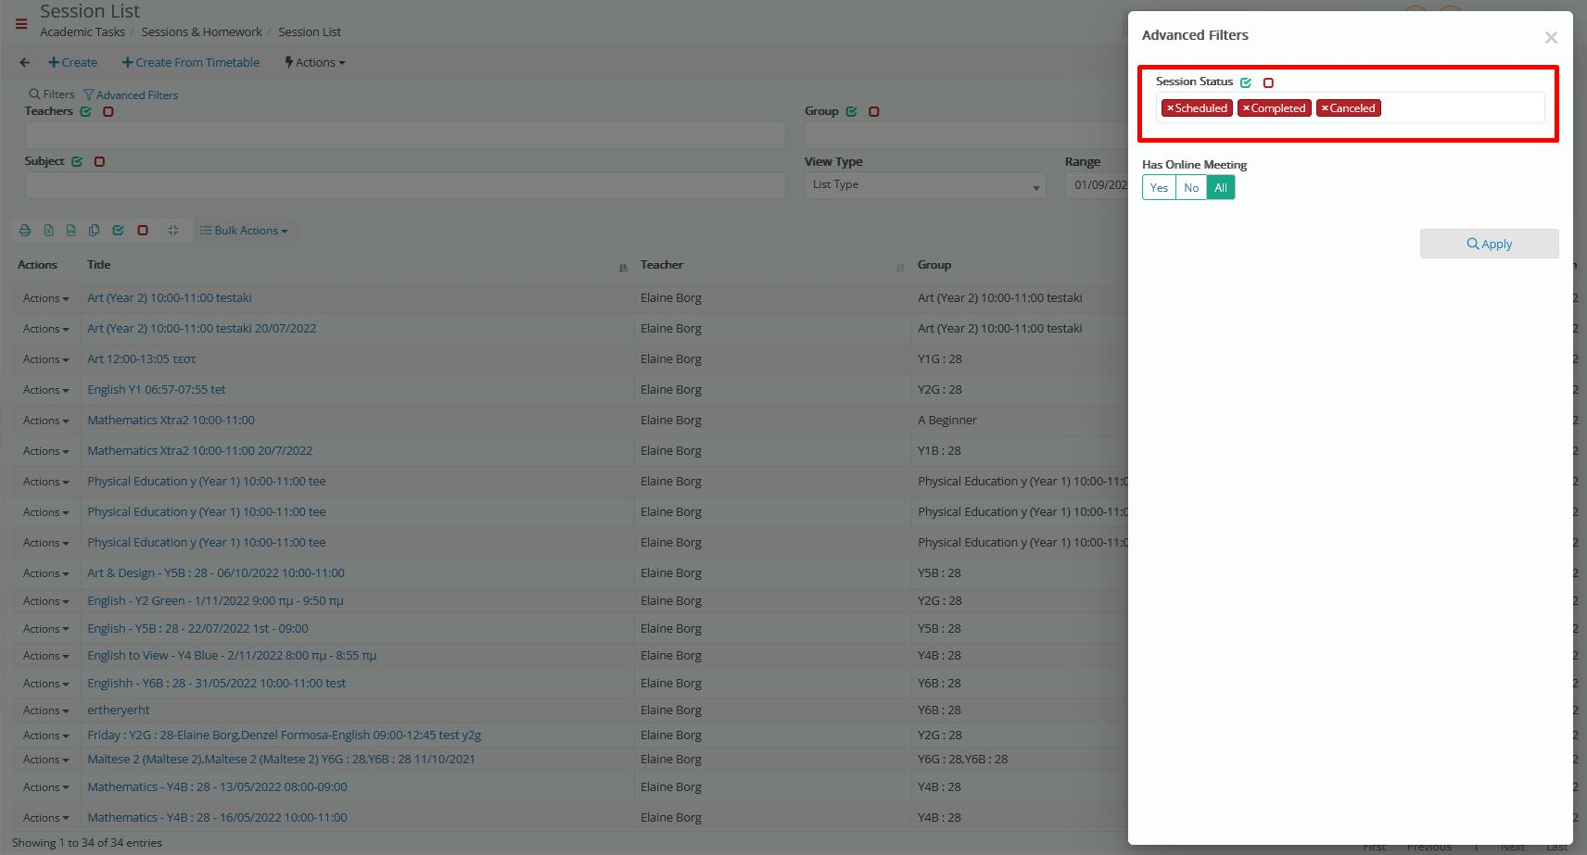Select all Subject green check icon
Screen dimensions: 1587x855
77,162
